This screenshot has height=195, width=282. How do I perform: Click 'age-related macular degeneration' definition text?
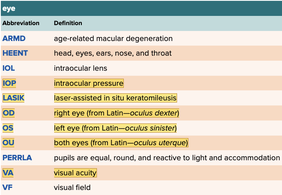coord(113,38)
